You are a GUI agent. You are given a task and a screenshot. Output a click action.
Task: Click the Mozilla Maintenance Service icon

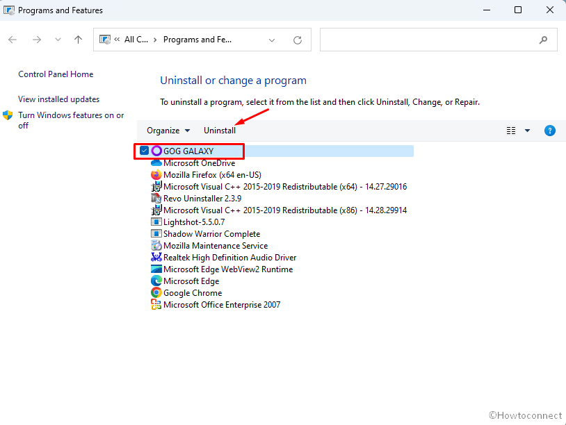pyautogui.click(x=156, y=245)
